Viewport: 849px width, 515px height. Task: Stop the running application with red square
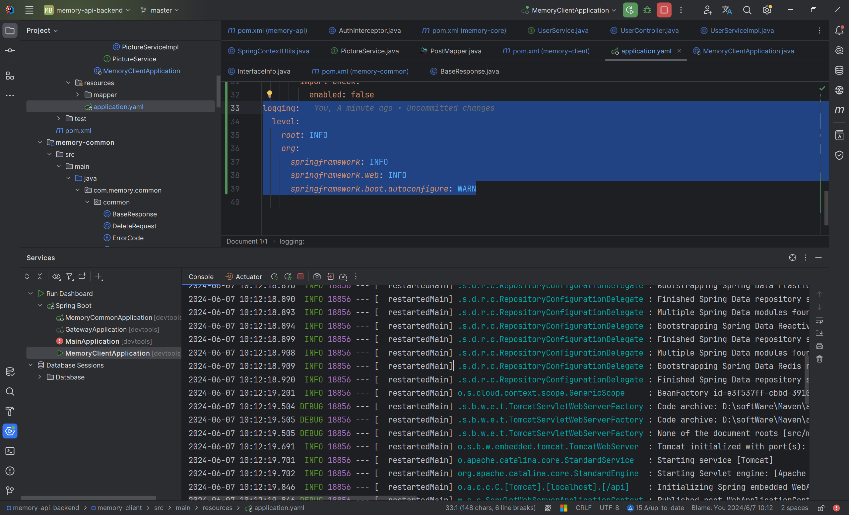[664, 10]
